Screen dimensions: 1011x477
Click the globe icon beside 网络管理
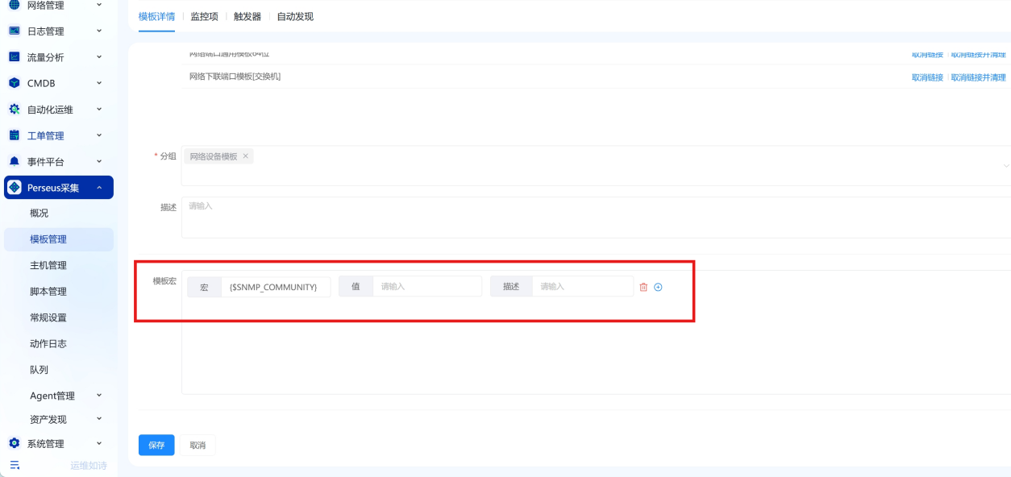pyautogui.click(x=14, y=5)
